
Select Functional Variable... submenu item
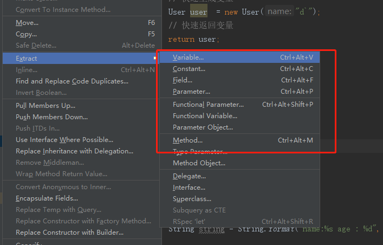(239, 116)
